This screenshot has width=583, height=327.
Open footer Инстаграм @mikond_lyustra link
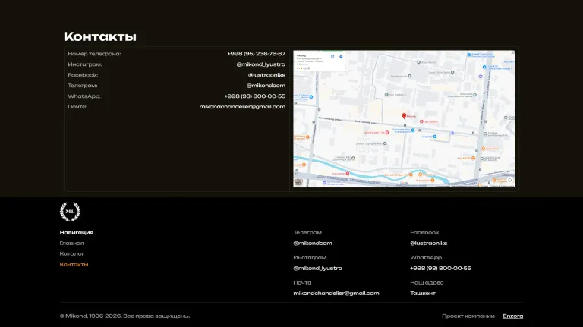(317, 268)
